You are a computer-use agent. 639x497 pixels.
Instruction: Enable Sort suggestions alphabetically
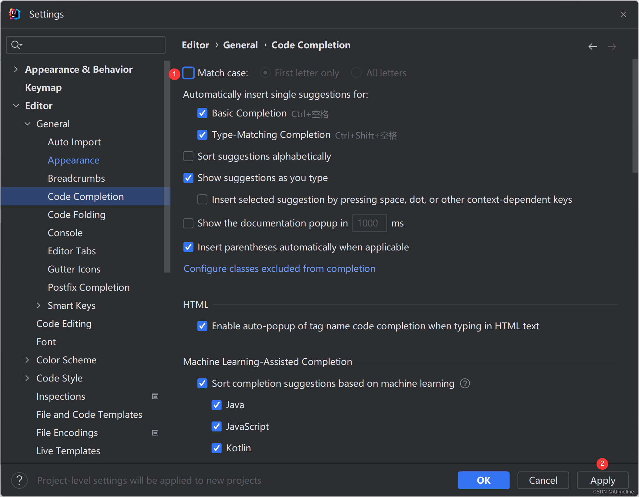(x=189, y=157)
